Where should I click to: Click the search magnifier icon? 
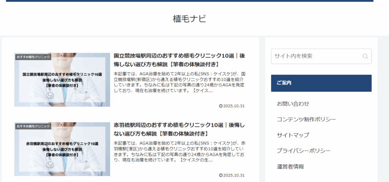pyautogui.click(x=365, y=56)
